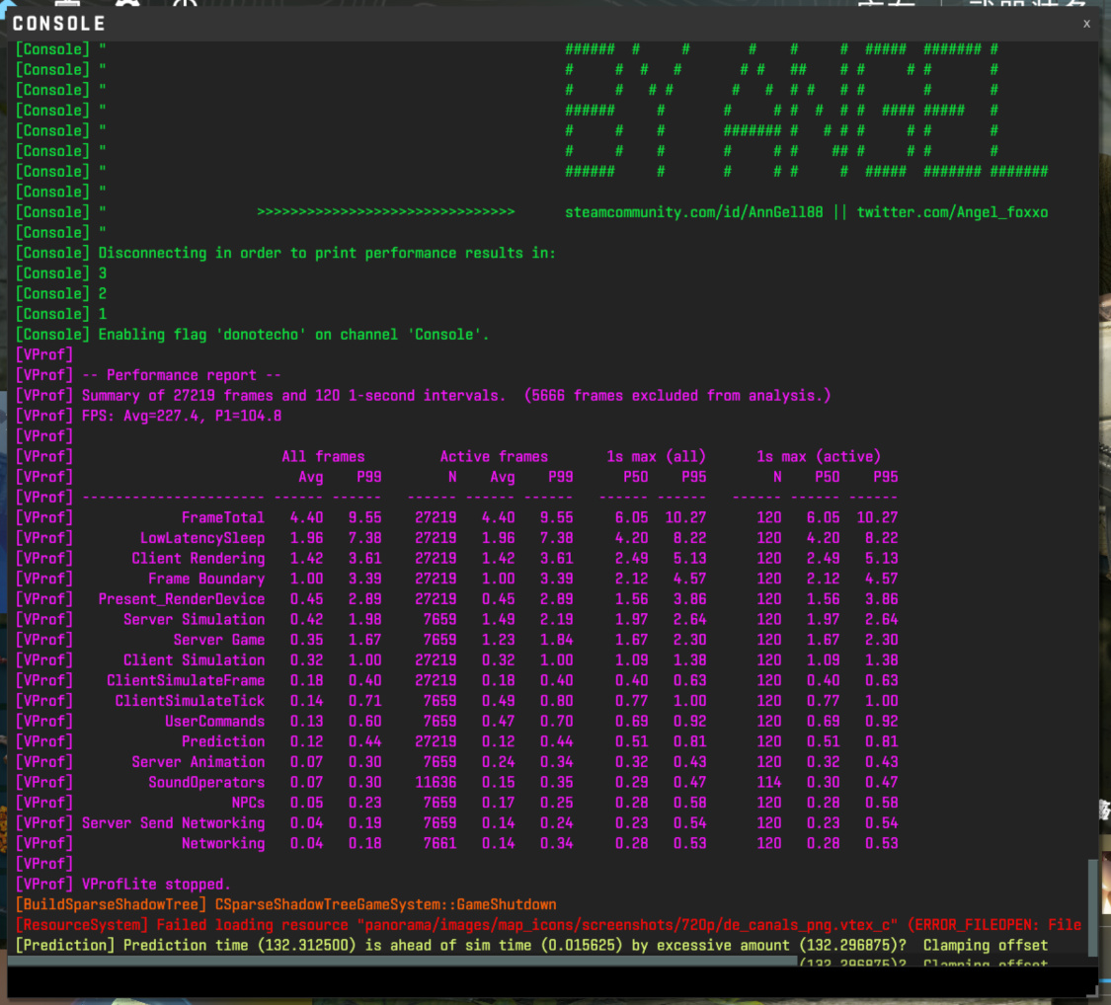Click the red ResourceSystem error line

pos(548,925)
